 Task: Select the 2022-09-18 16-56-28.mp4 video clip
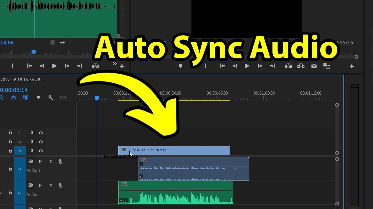click(x=174, y=151)
